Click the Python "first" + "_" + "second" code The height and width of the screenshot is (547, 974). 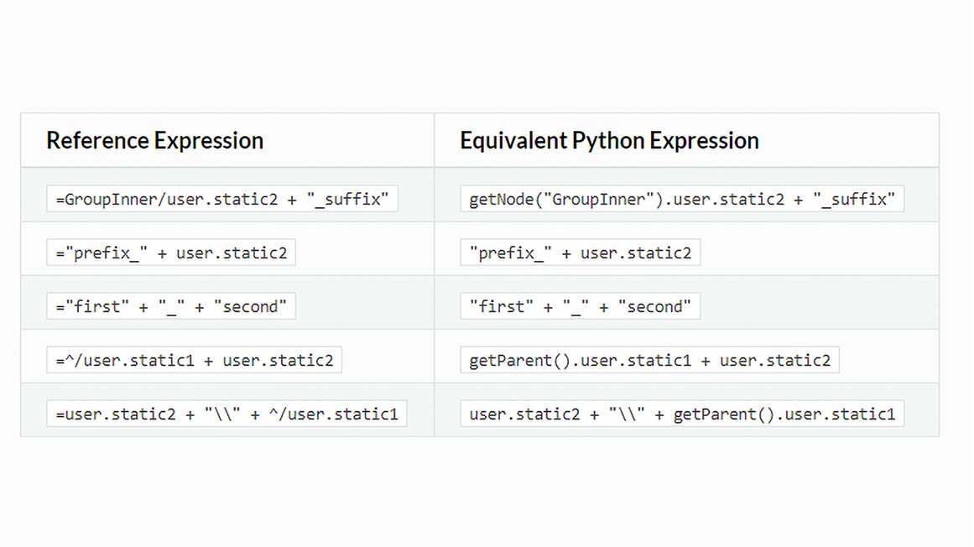(580, 306)
